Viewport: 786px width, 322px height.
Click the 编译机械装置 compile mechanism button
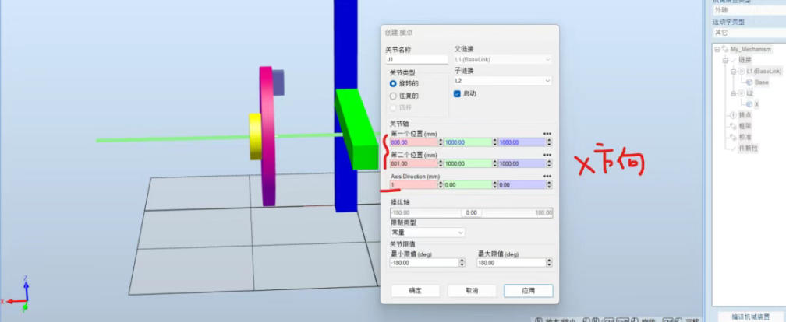pyautogui.click(x=749, y=317)
